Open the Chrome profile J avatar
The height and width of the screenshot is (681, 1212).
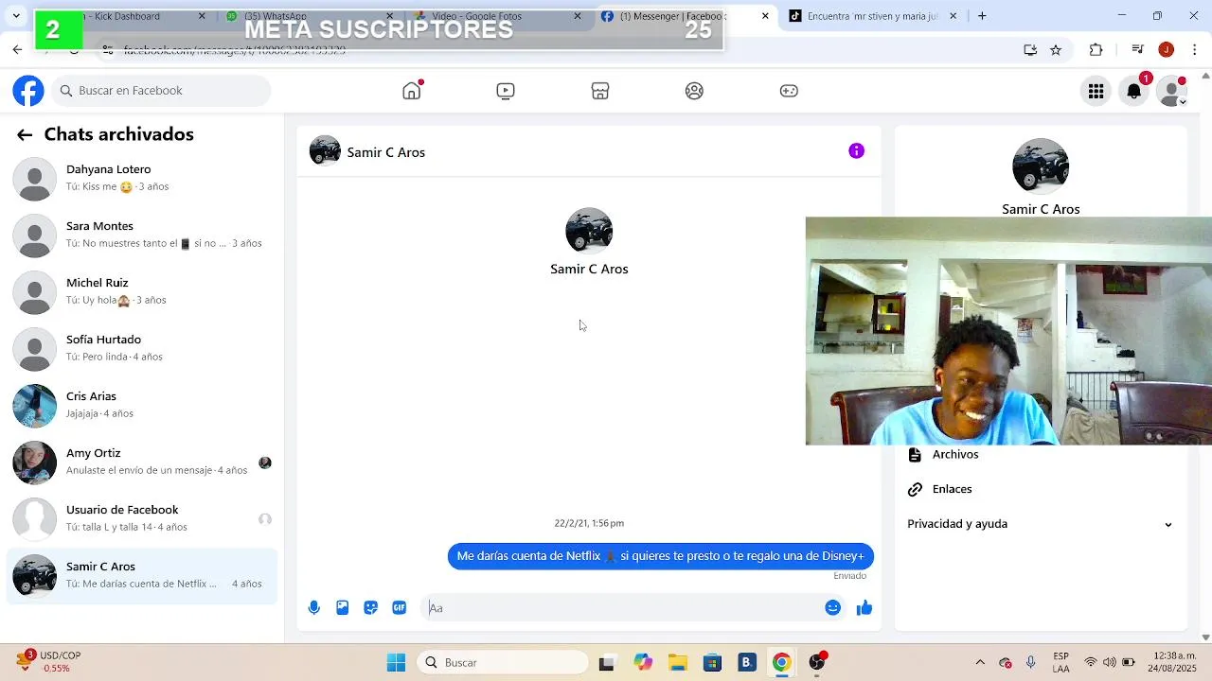(1167, 50)
